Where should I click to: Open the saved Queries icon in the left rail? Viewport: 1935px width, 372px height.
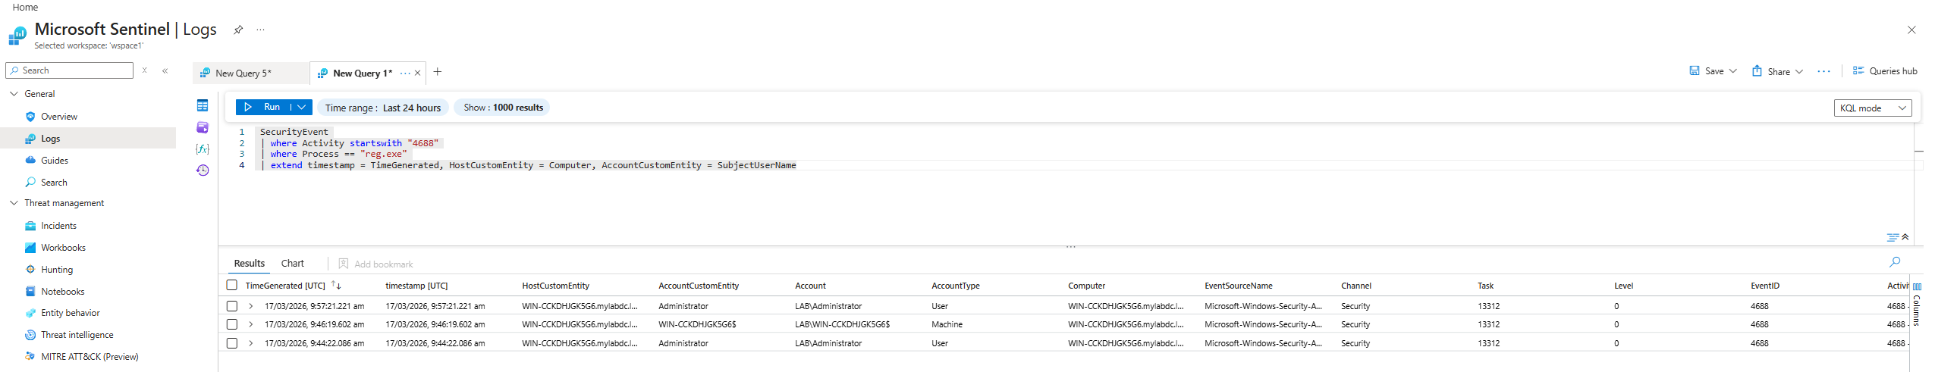(x=203, y=127)
